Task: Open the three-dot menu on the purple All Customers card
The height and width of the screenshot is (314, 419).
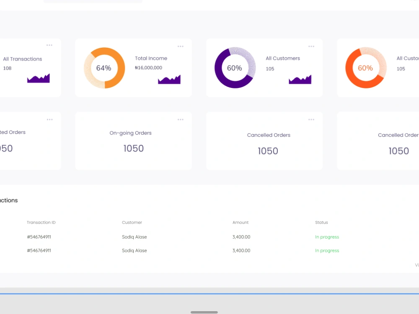Action: point(311,46)
